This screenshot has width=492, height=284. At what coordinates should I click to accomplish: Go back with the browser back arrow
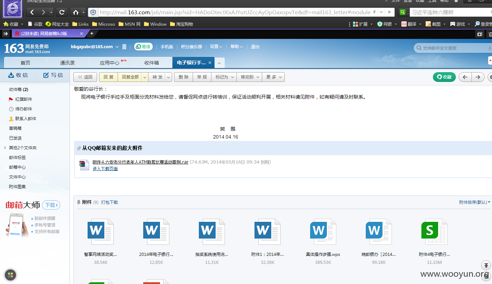click(x=32, y=12)
